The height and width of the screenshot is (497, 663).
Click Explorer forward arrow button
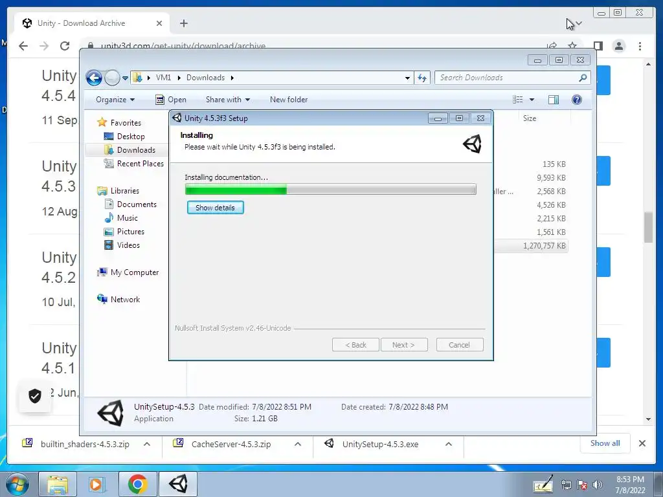coord(112,78)
